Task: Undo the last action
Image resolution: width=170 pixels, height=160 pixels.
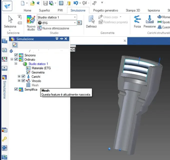Action: (76, 3)
